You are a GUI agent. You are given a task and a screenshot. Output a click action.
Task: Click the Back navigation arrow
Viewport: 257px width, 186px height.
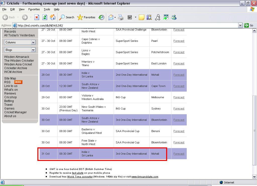click(x=5, y=17)
